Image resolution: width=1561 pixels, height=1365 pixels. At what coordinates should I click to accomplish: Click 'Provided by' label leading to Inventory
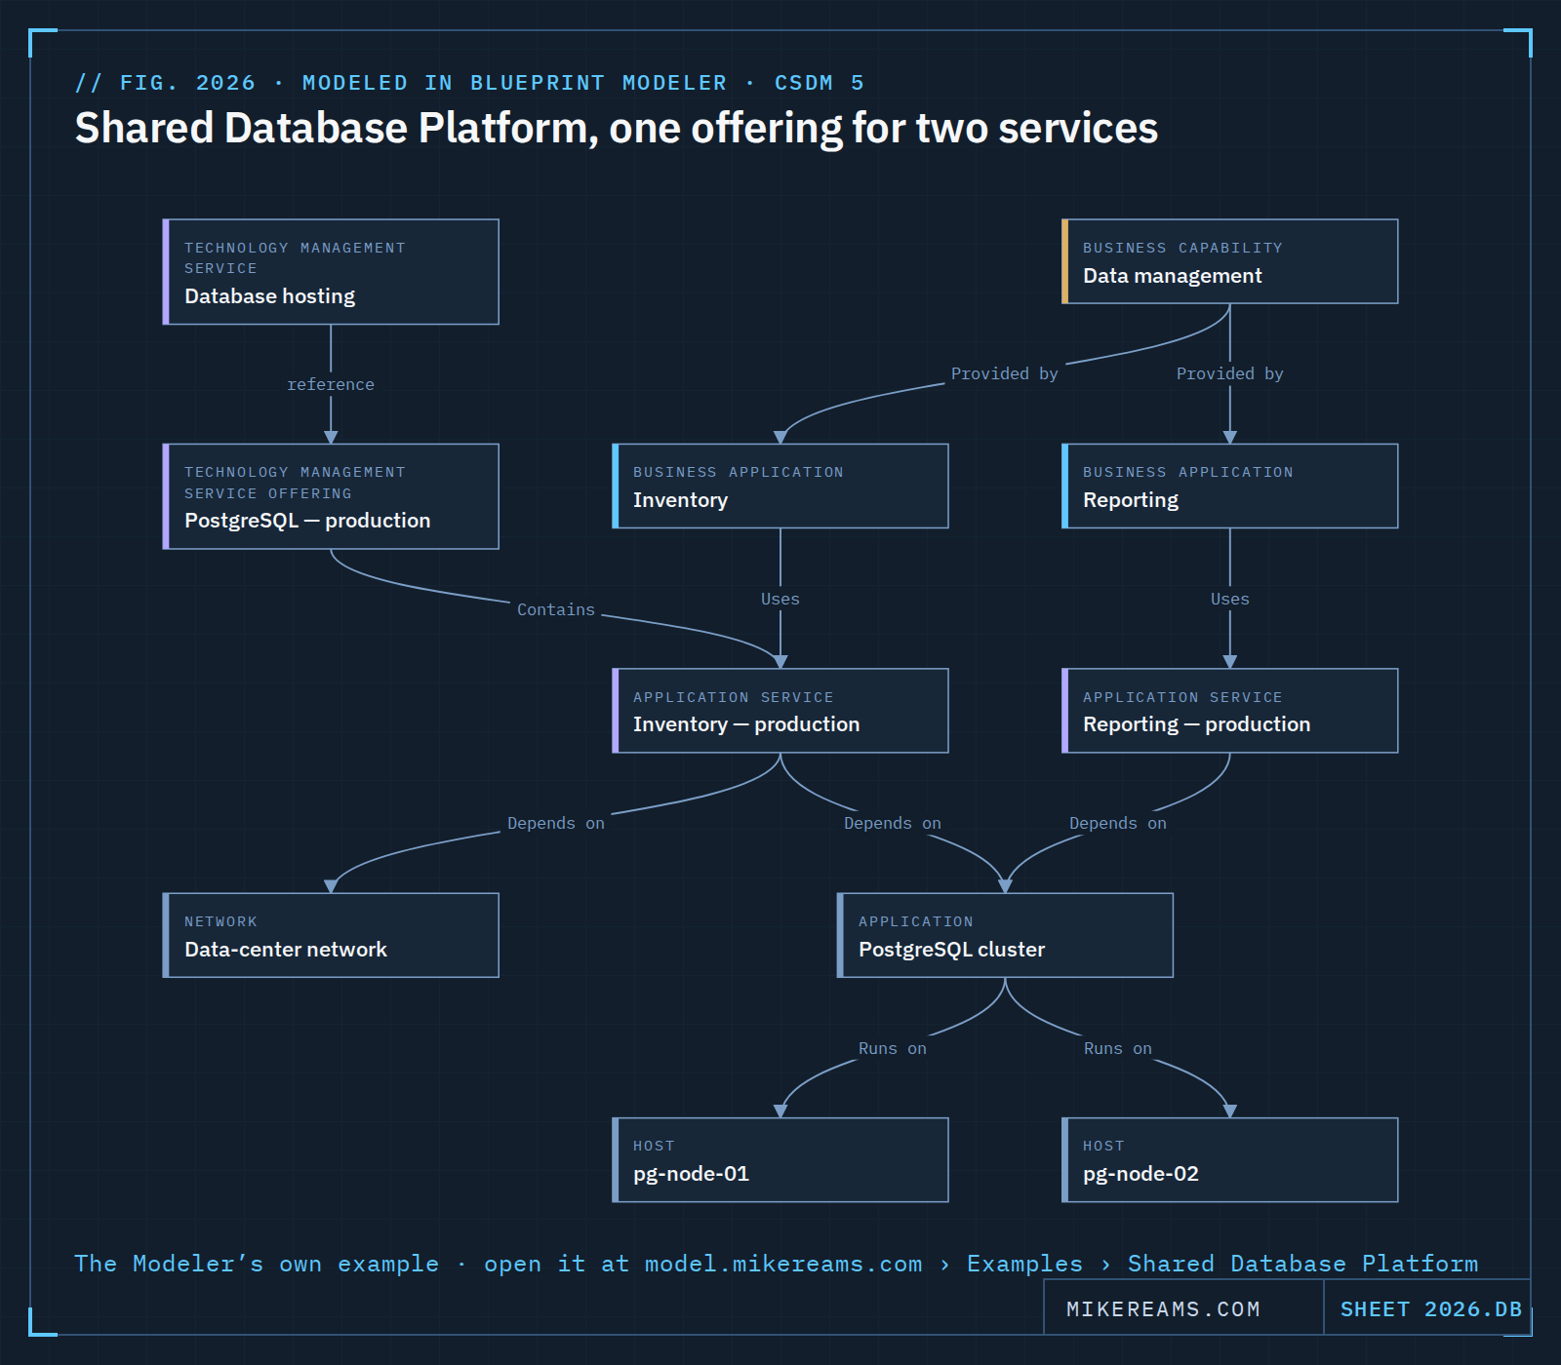(1005, 373)
